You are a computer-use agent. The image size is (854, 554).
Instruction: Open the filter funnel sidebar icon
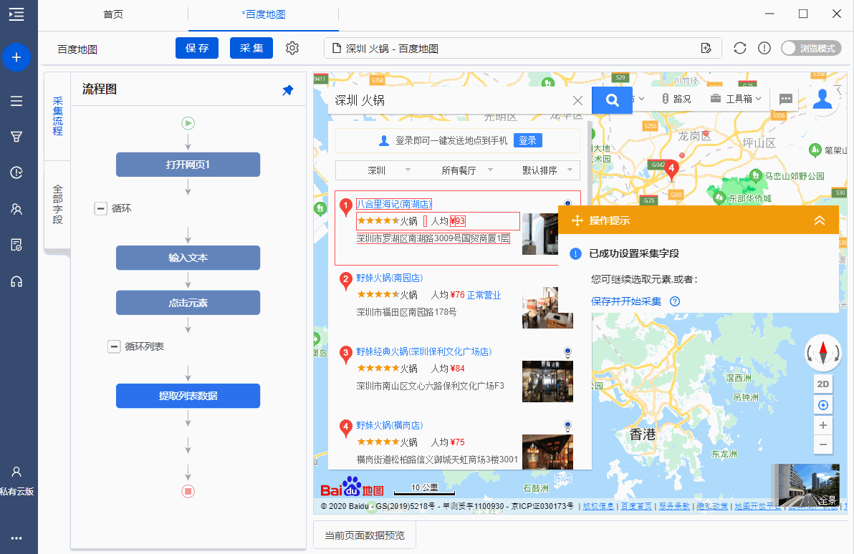pos(16,137)
